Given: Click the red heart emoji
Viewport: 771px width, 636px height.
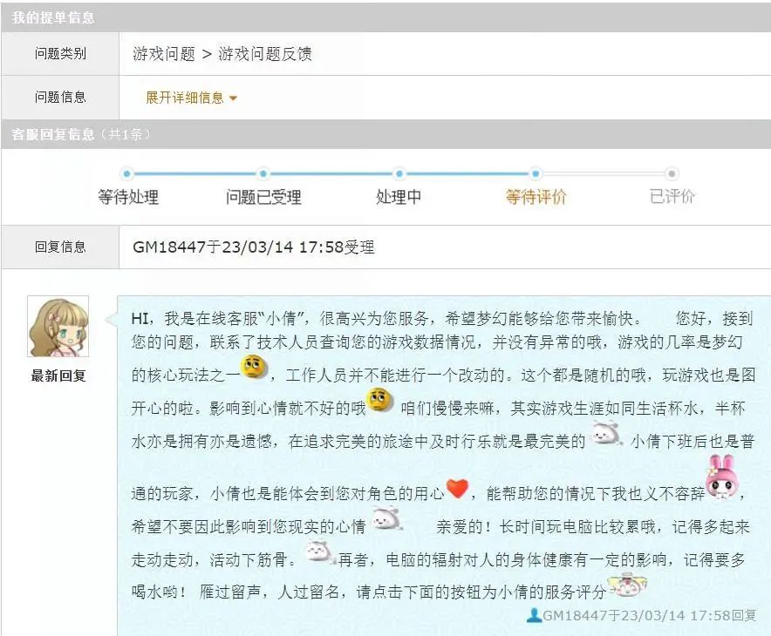Looking at the screenshot, I should tap(458, 488).
